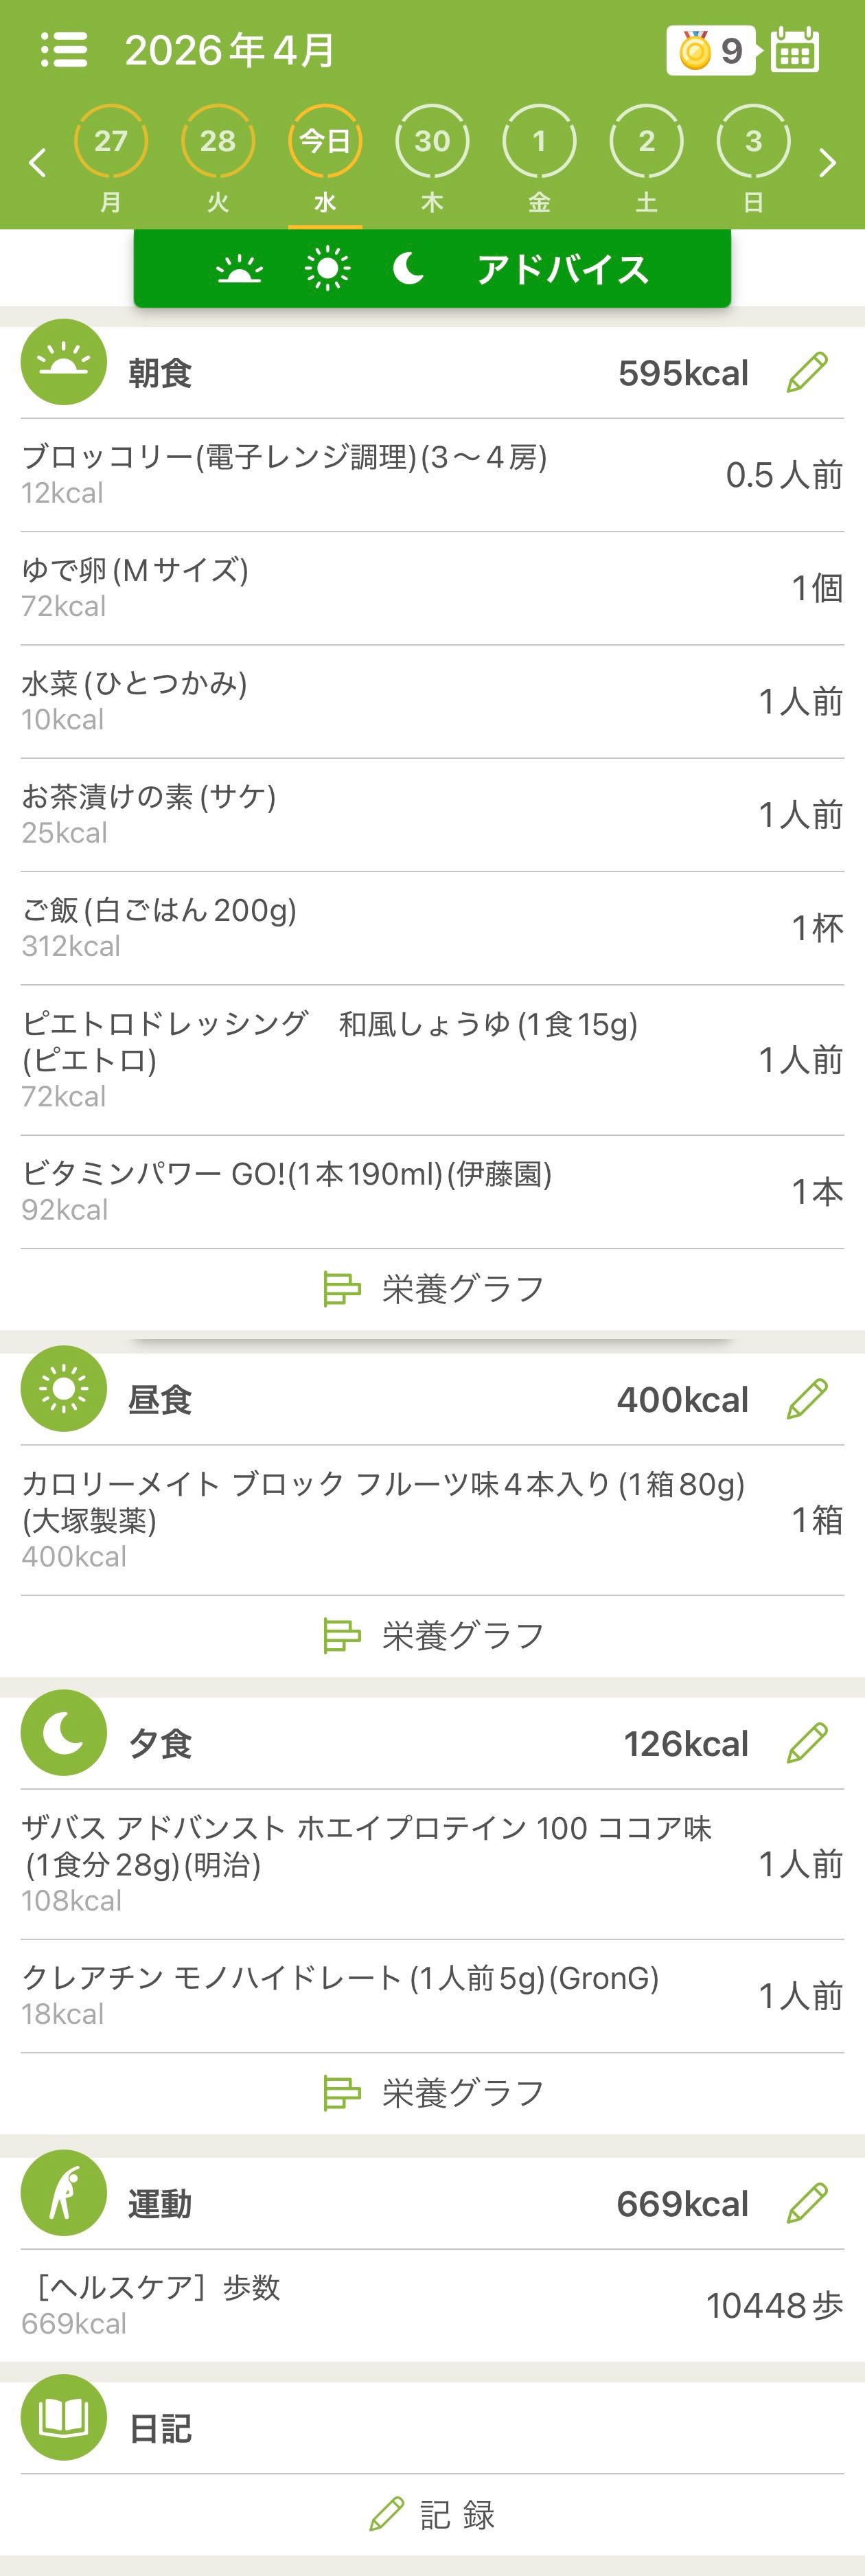
Task: Tap 記録 to write diary entry
Action: (433, 2514)
